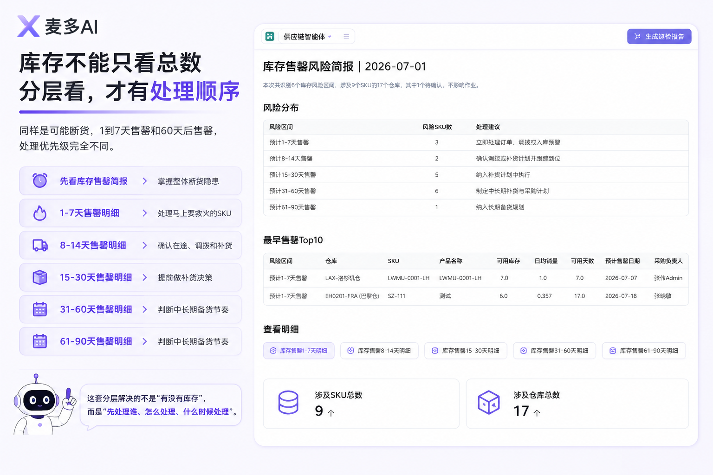Screen dimensions: 713x475
Task: Click the alarm clock icon for 先看库存售罄简报
Action: point(40,181)
